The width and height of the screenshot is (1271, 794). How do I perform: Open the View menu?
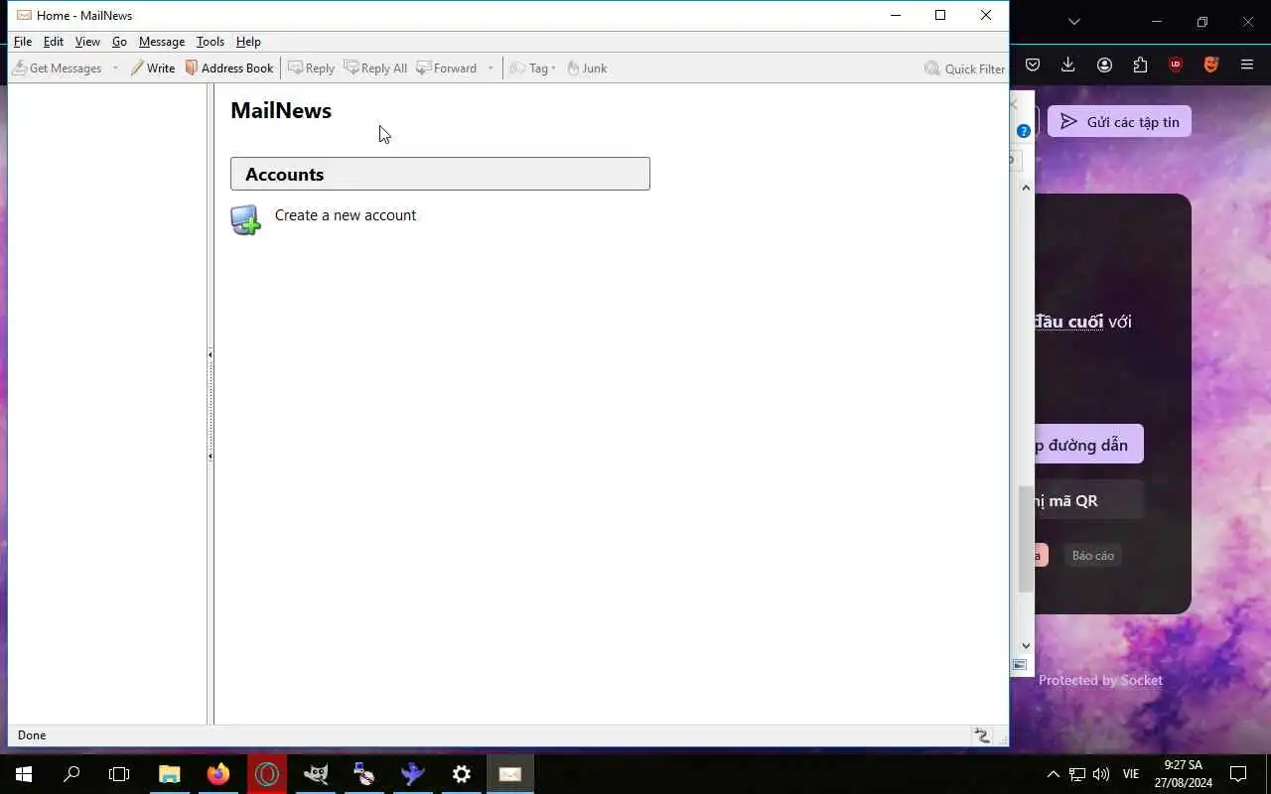point(87,42)
